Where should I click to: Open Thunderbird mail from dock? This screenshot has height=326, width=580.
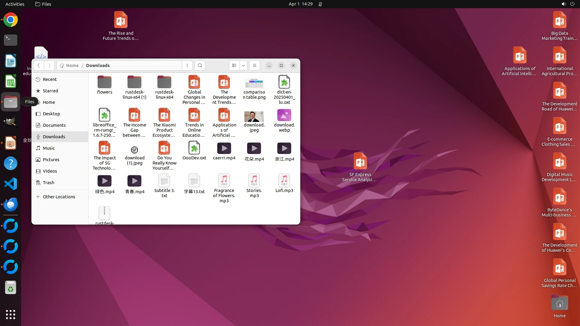pyautogui.click(x=11, y=204)
